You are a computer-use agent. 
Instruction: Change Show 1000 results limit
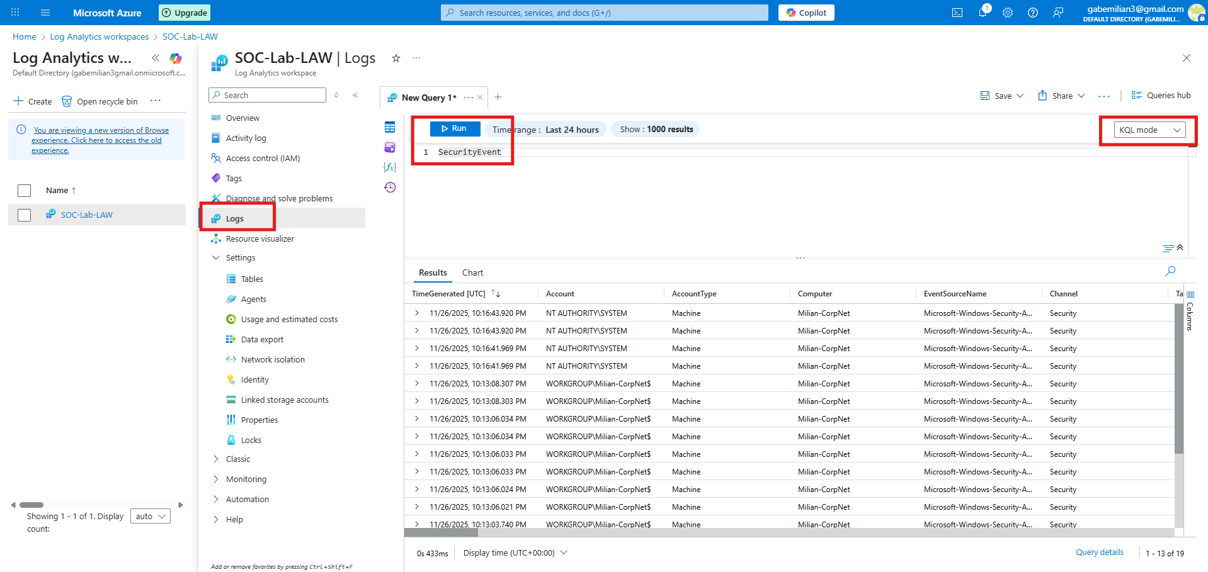tap(656, 129)
